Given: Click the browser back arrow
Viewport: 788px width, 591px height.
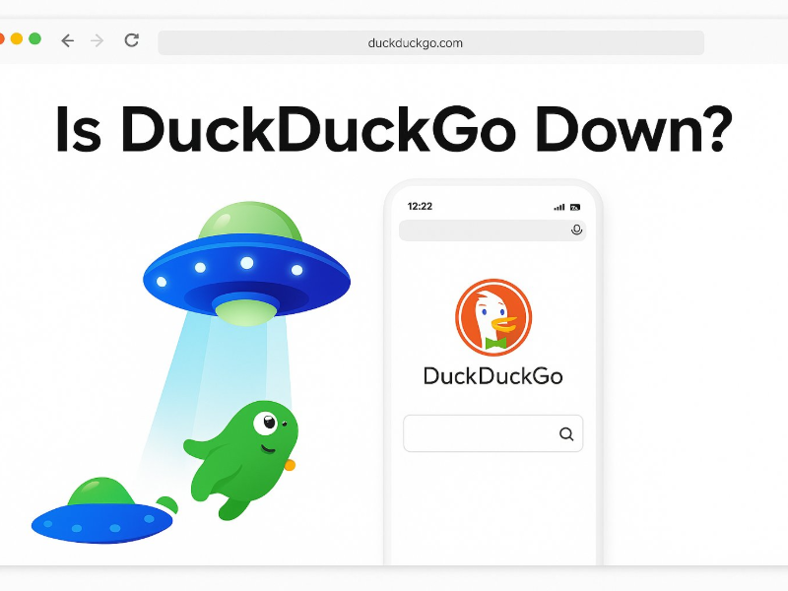Looking at the screenshot, I should [67, 40].
